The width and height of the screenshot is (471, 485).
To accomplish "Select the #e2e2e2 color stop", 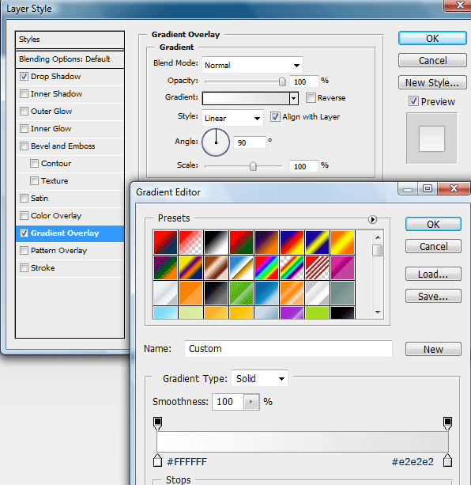I will click(447, 460).
